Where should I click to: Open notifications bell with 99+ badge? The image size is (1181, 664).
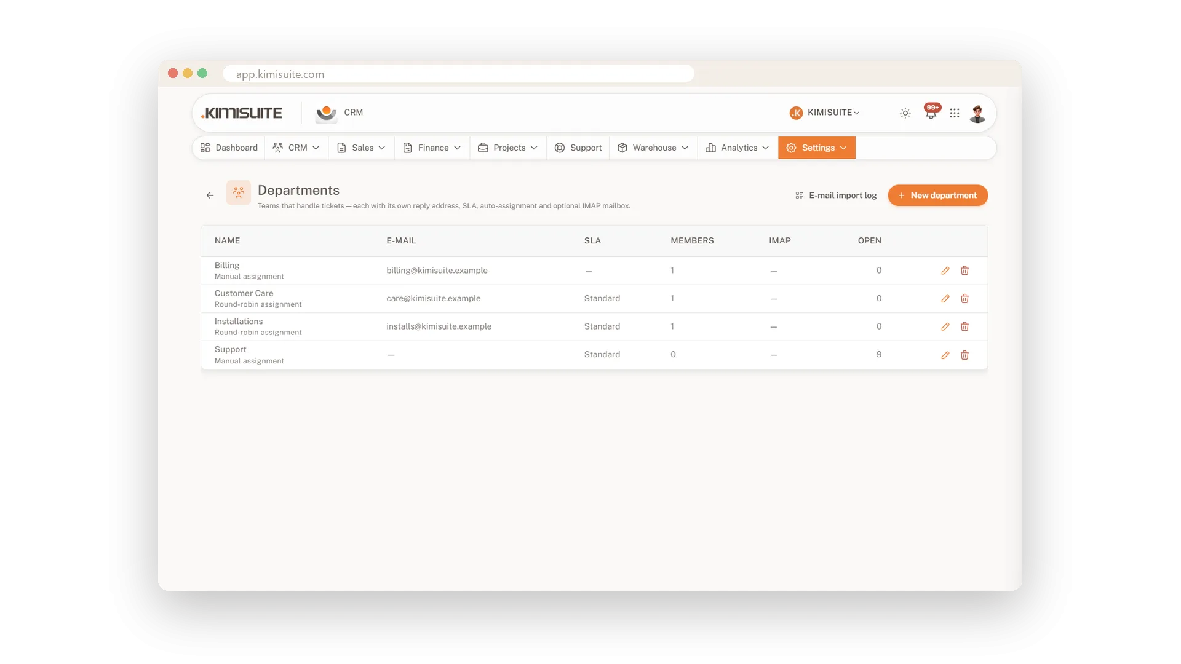point(931,113)
